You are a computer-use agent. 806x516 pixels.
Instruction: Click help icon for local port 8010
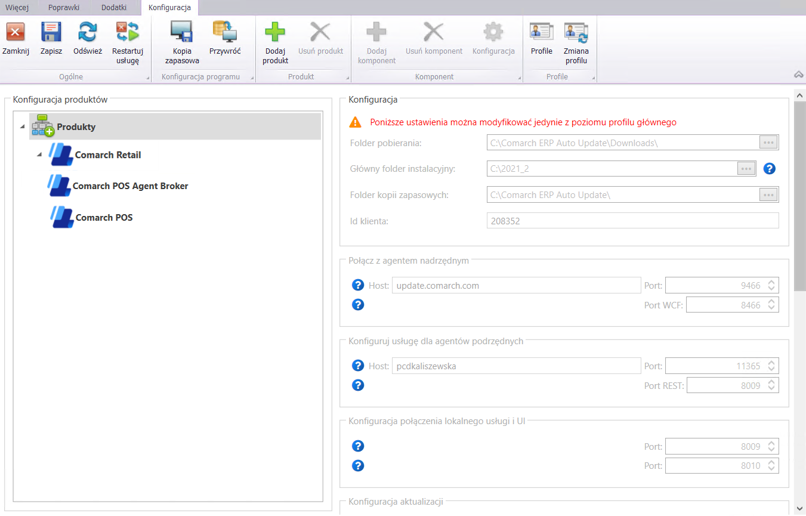pyautogui.click(x=358, y=466)
